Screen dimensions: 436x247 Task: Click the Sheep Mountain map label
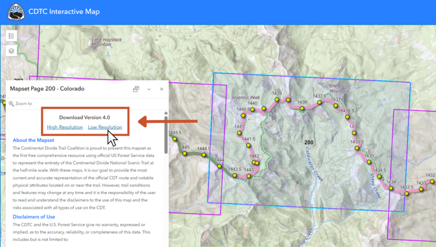click(x=339, y=89)
